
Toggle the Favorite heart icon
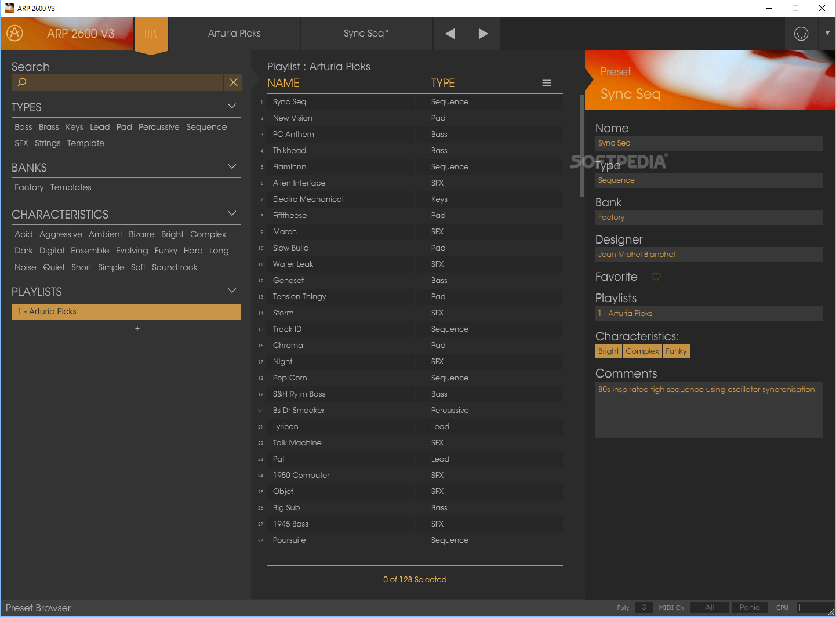tap(656, 277)
